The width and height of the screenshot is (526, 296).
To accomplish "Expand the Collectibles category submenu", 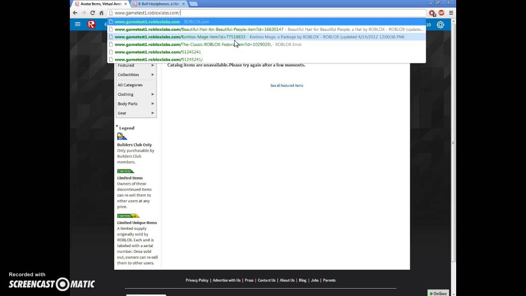I will 136,75.
